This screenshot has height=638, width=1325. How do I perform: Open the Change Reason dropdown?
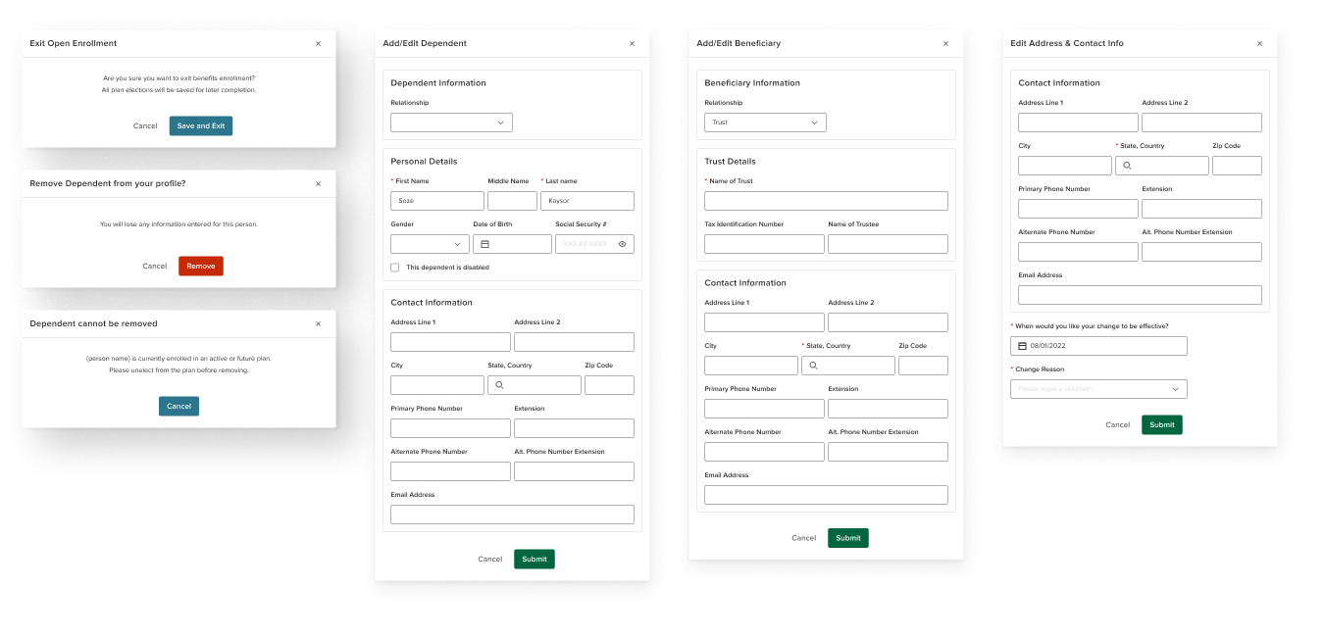click(x=1098, y=389)
